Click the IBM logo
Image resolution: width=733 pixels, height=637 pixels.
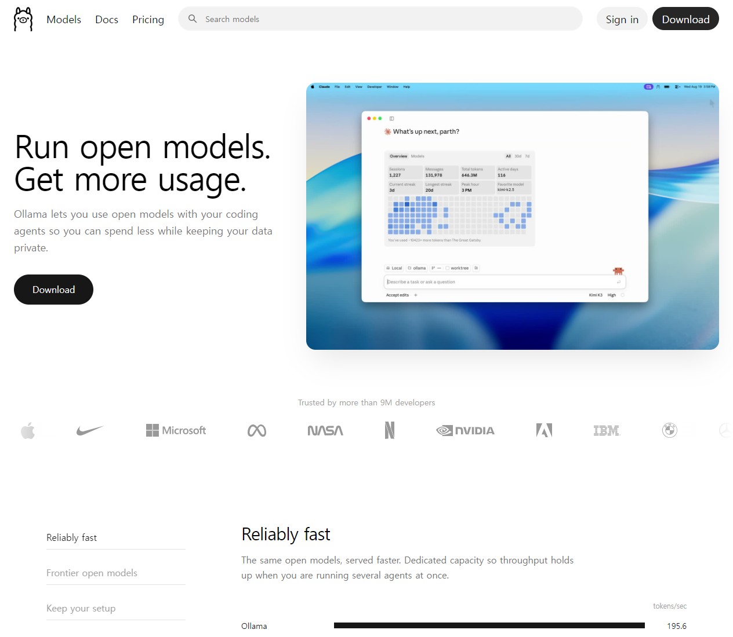point(607,430)
